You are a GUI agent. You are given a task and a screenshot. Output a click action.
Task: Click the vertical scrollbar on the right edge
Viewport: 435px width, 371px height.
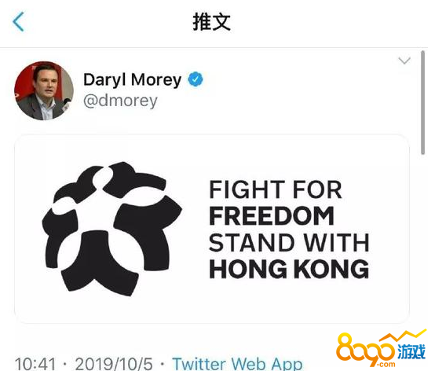422,102
